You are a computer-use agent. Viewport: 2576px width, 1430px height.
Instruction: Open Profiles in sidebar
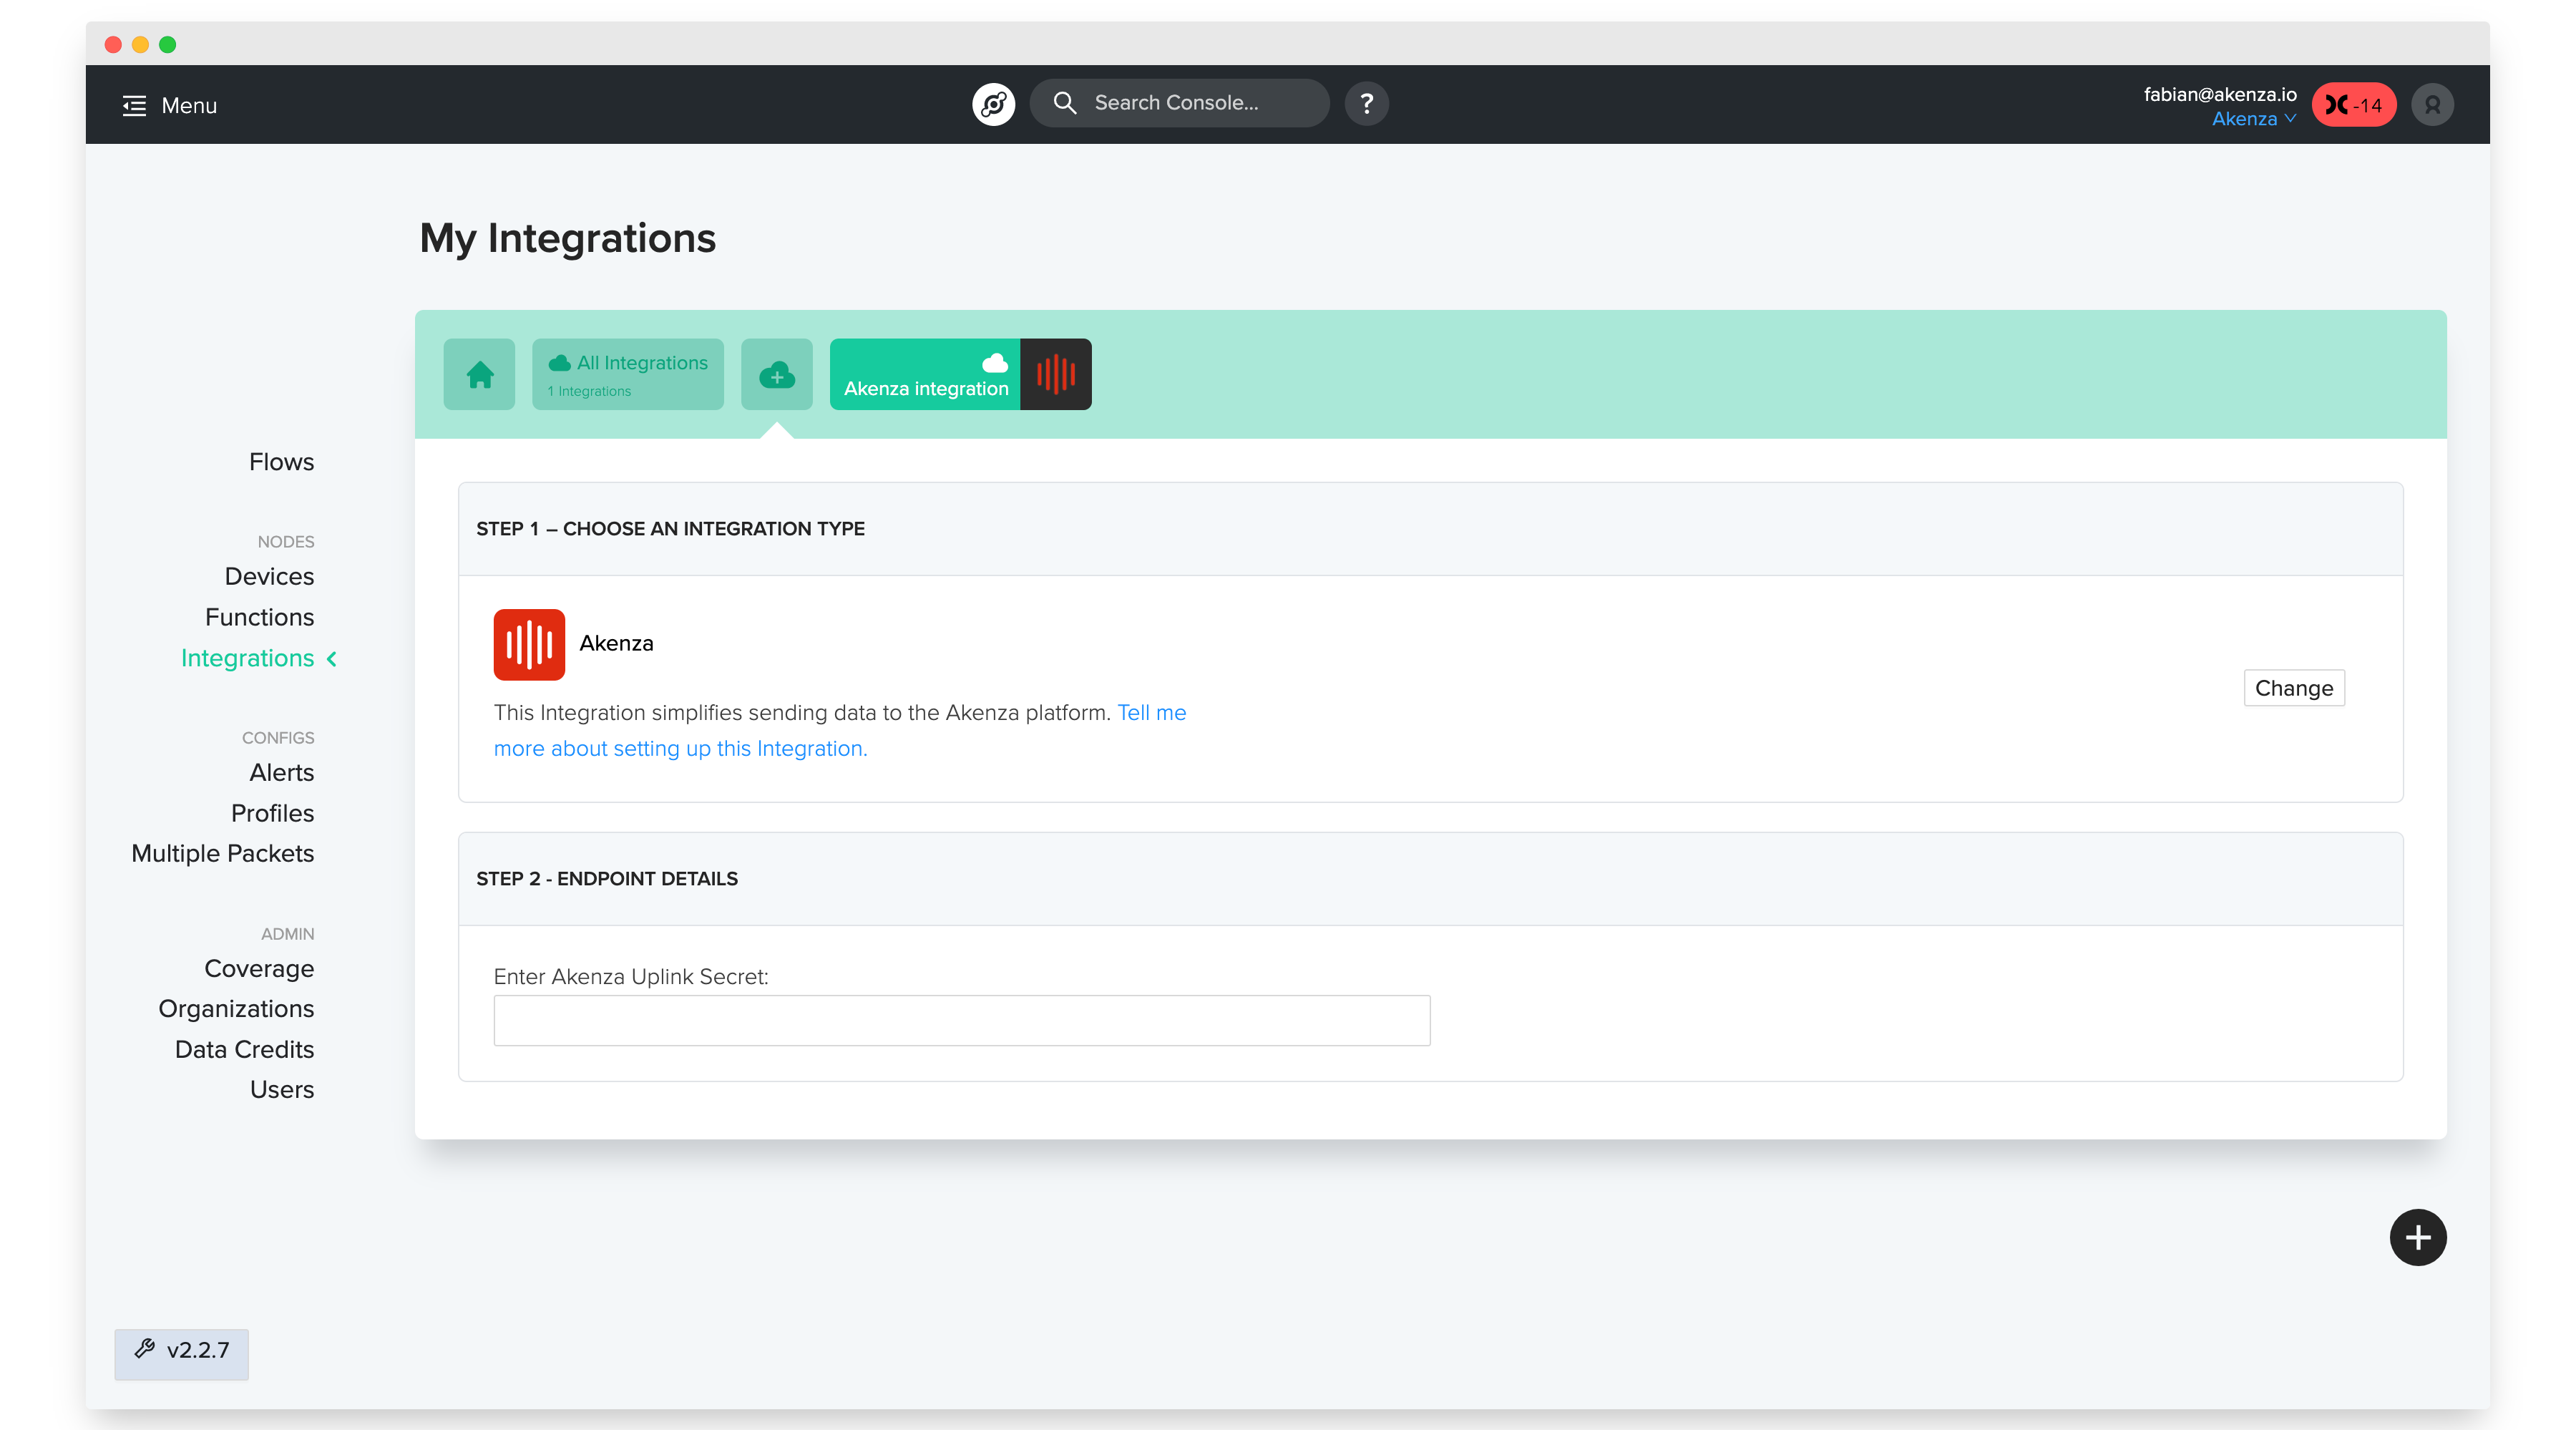[x=272, y=813]
